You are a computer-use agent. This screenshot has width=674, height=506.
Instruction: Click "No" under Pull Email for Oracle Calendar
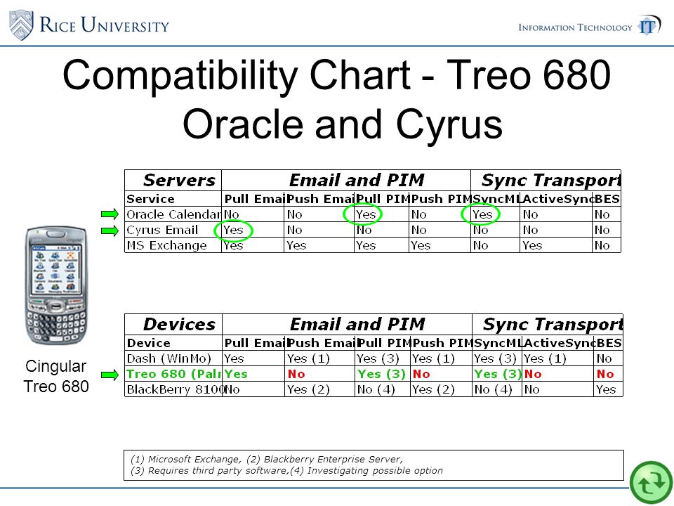pos(232,214)
